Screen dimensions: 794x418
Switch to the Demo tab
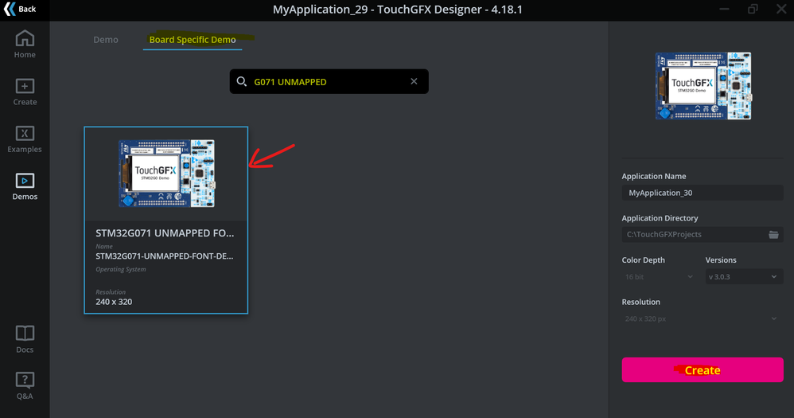(x=105, y=40)
